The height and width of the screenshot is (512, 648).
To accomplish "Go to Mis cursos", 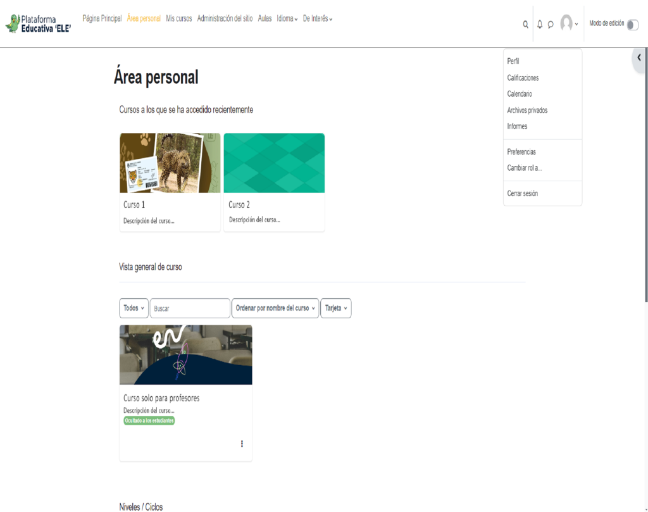I will click(x=178, y=19).
